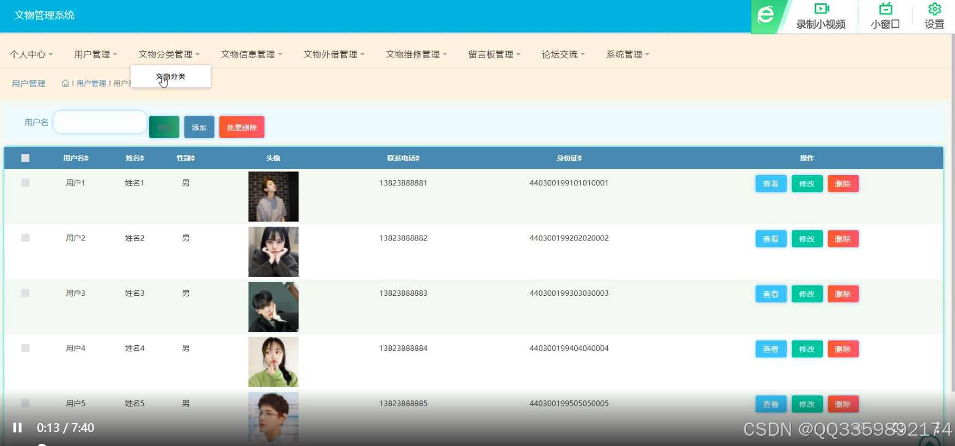Expand the 用户管理 dropdown menu
Image resolution: width=955 pixels, height=446 pixels.
[x=96, y=54]
